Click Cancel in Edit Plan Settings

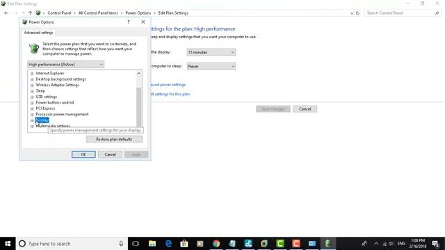305,109
